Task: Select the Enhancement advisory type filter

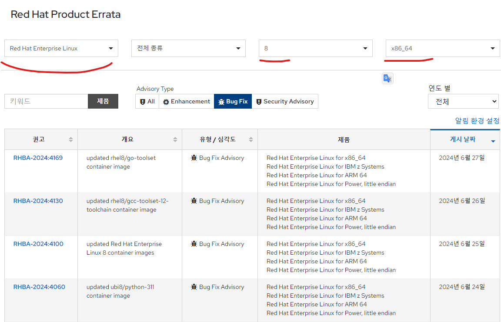Action: point(187,102)
